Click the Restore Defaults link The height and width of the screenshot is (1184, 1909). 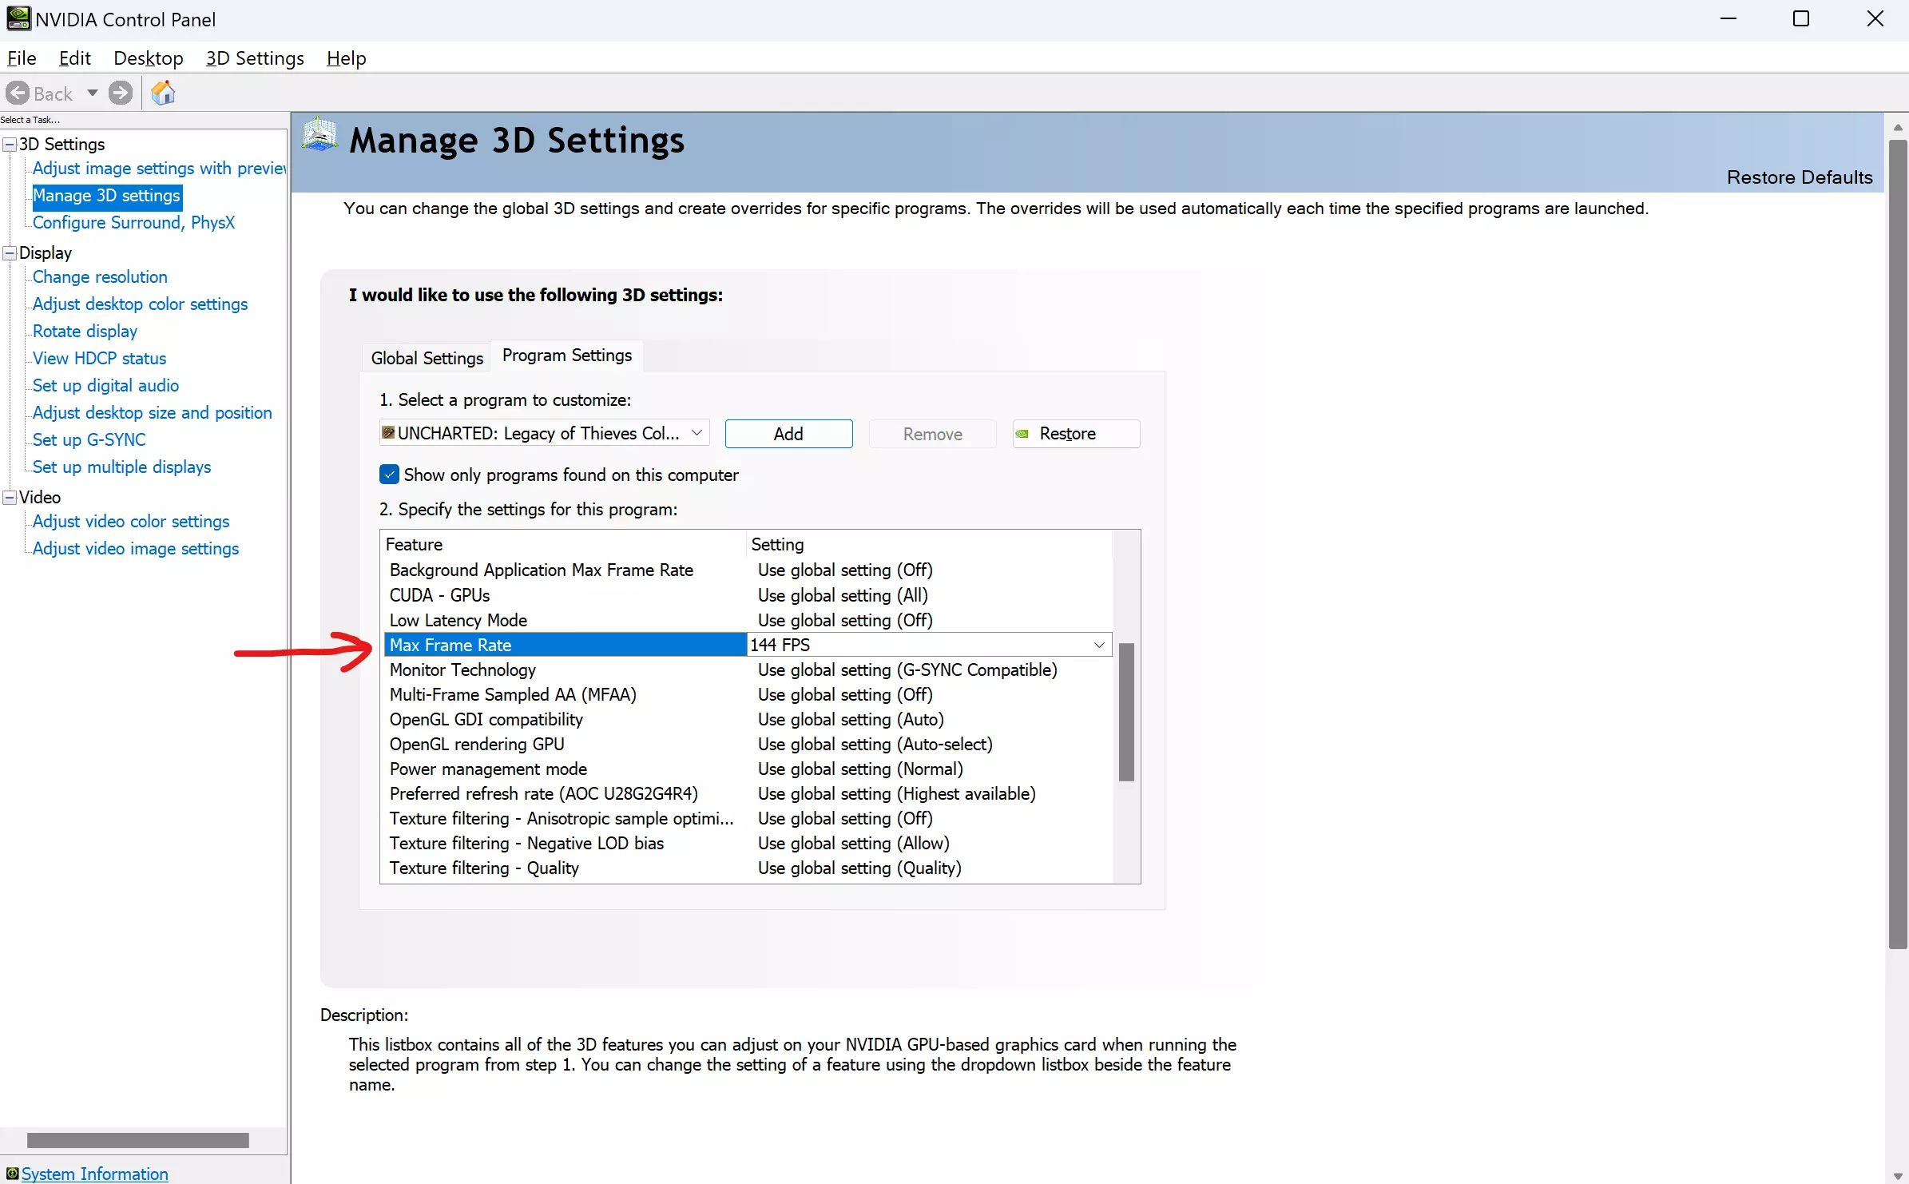(1799, 177)
